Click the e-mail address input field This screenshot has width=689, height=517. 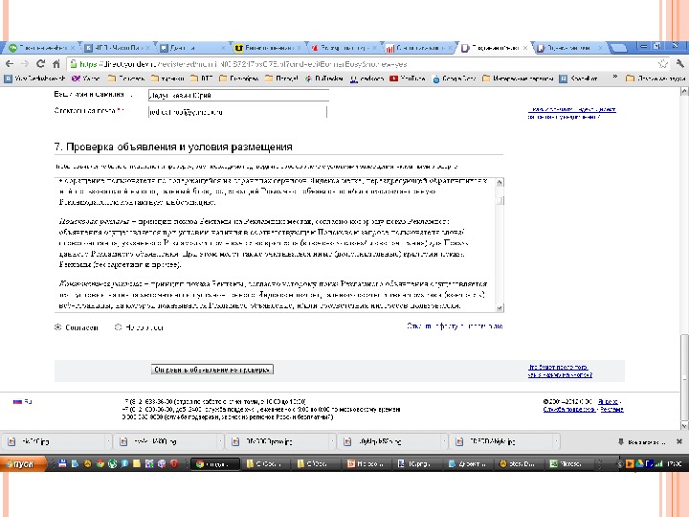(237, 112)
